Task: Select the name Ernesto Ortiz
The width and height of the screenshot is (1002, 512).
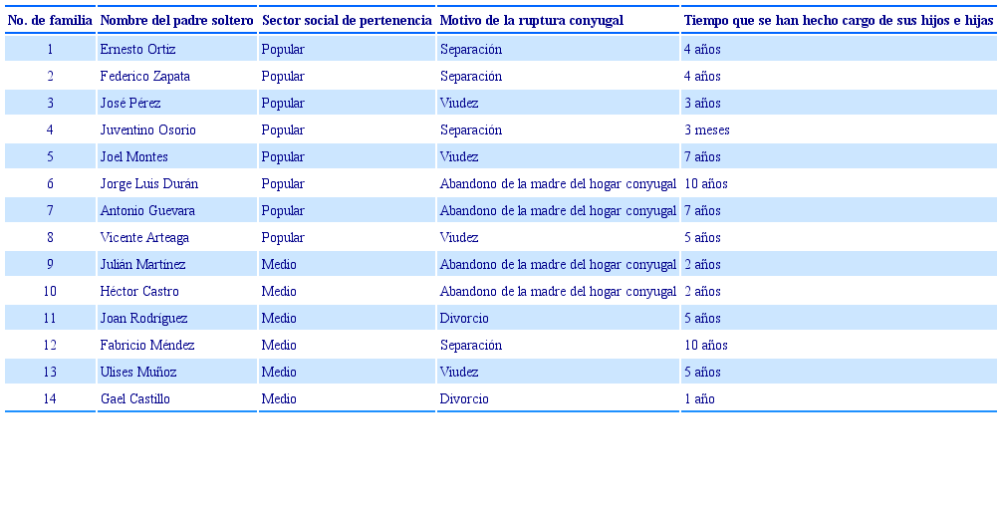Action: click(137, 49)
